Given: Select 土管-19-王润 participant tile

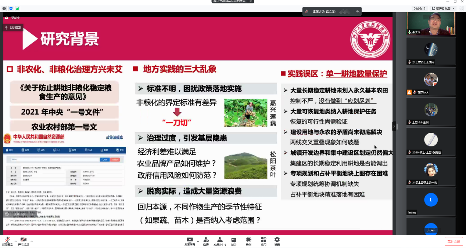Looking at the screenshot, I should coord(431,111).
